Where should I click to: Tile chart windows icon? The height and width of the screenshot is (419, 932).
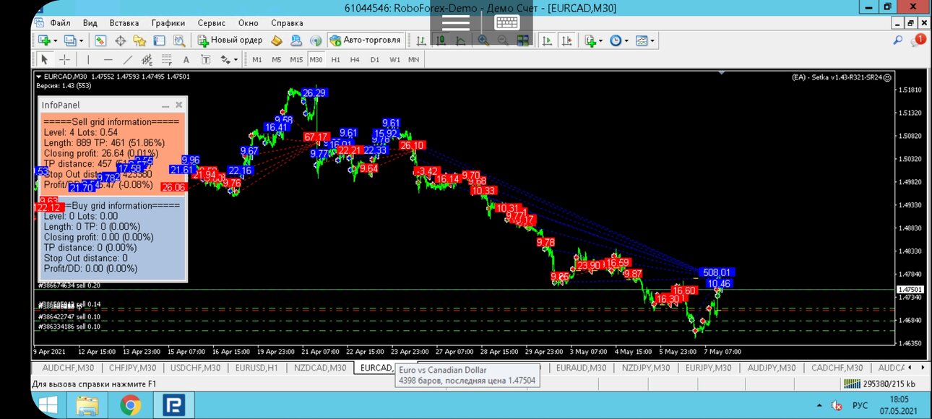[x=522, y=40]
